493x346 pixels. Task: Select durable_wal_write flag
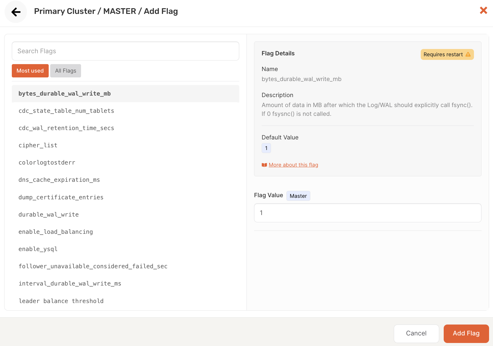click(126, 215)
